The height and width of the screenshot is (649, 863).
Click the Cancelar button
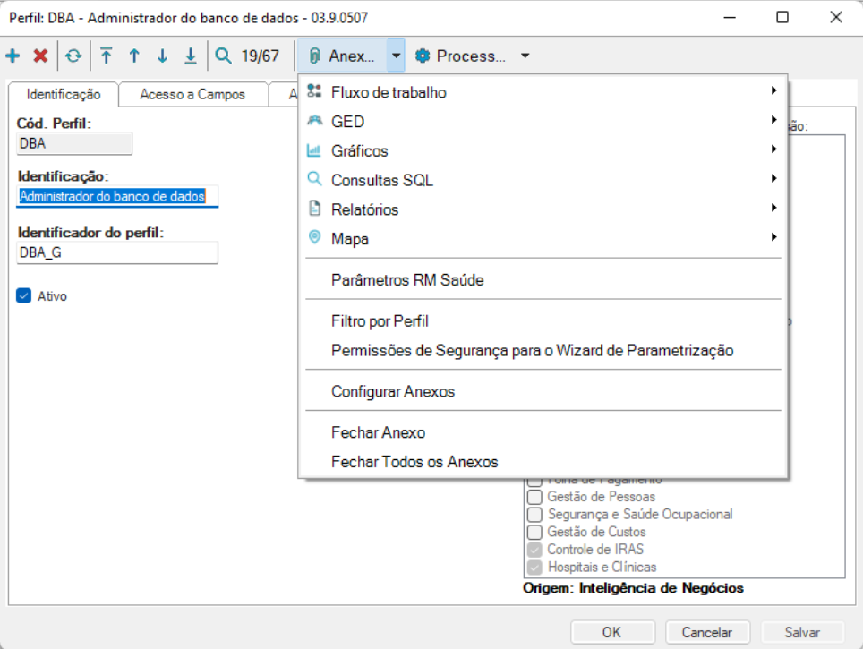[x=707, y=633]
